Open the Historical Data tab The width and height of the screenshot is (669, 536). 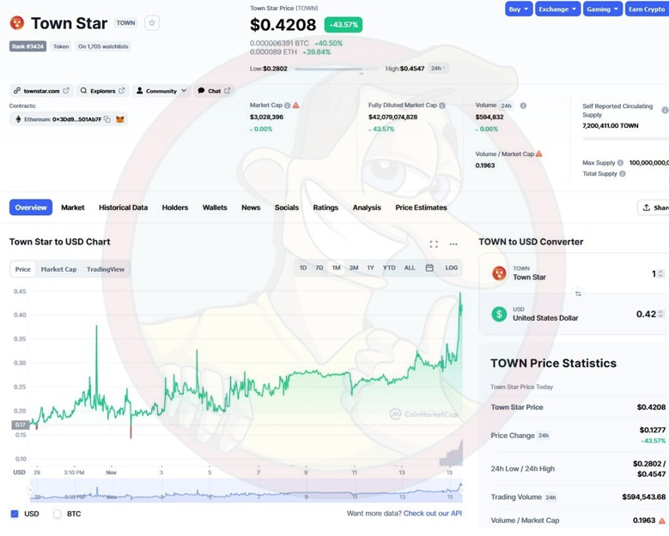124,208
